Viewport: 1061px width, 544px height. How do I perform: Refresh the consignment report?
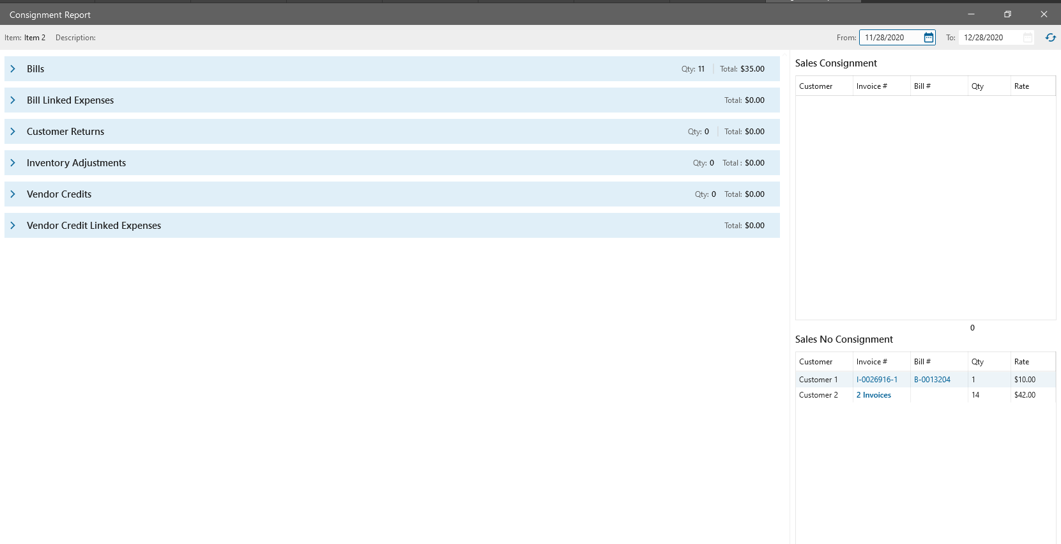1051,38
